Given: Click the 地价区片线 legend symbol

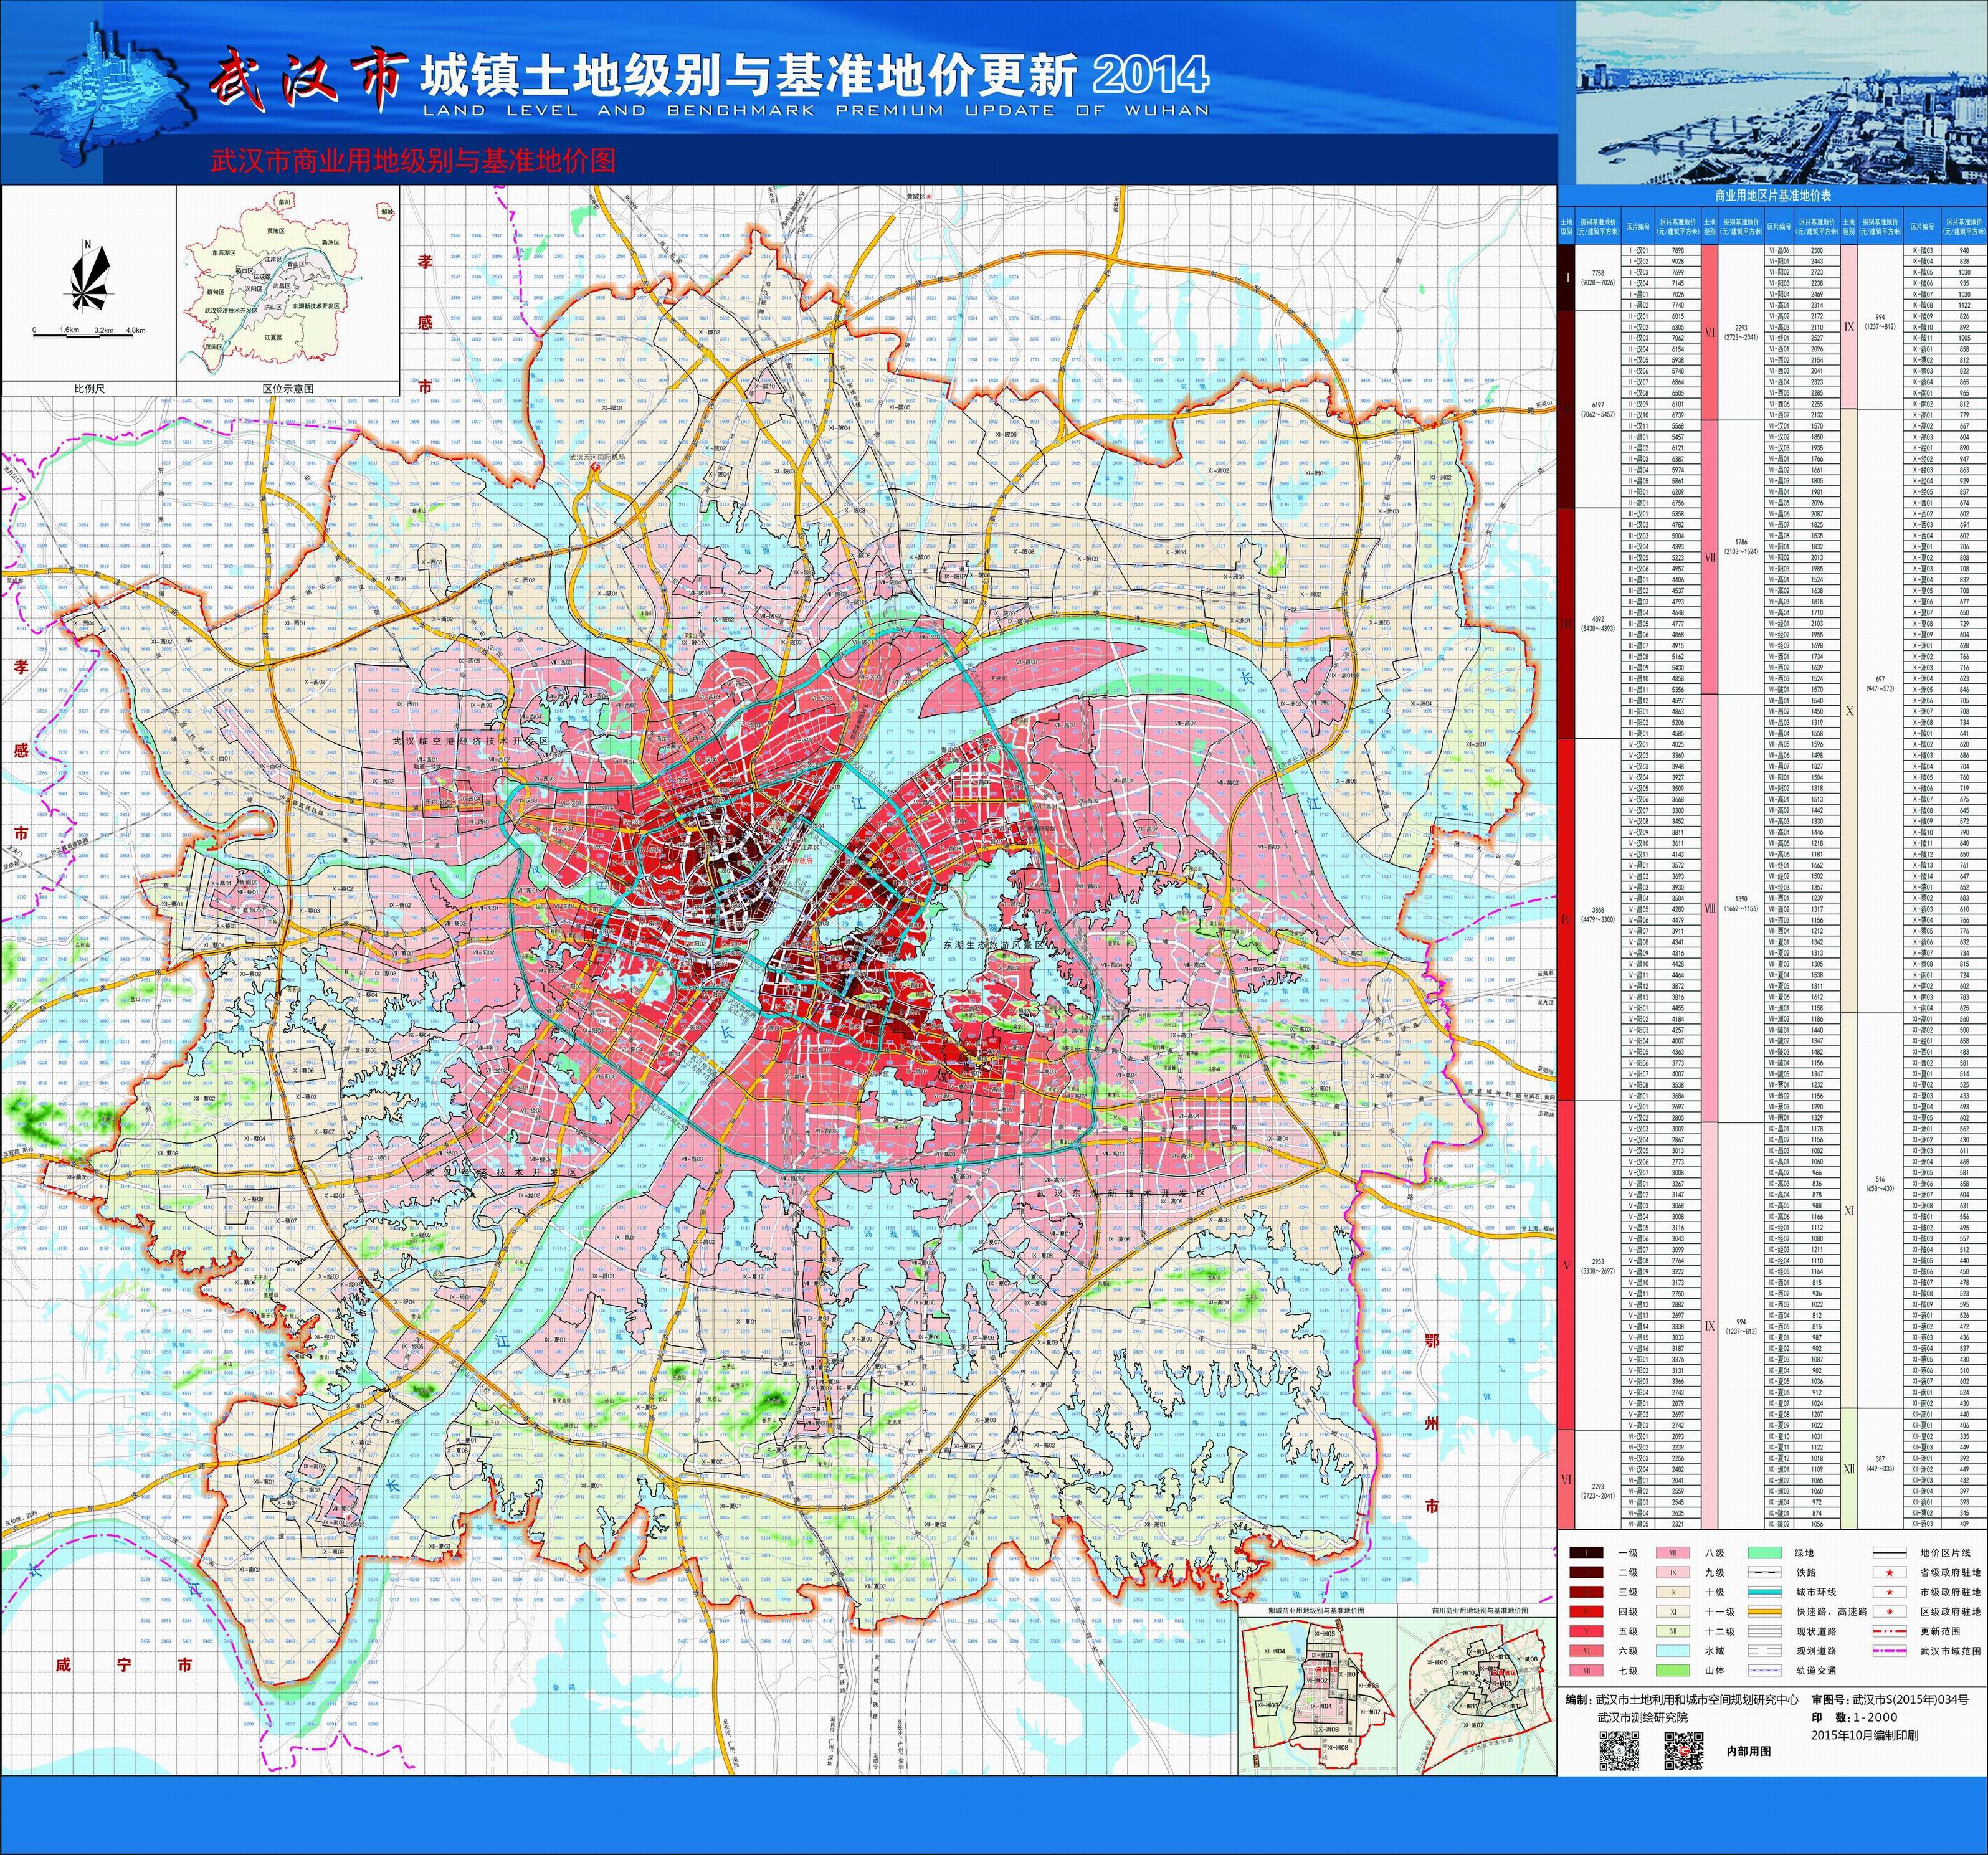Looking at the screenshot, I should 1890,1553.
